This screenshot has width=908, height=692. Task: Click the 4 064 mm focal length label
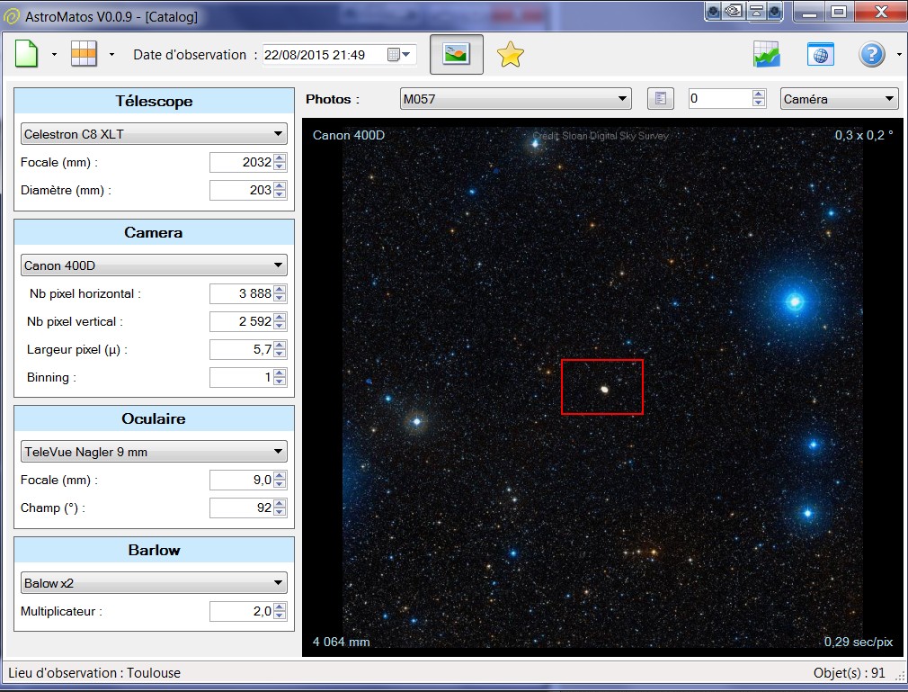point(341,642)
